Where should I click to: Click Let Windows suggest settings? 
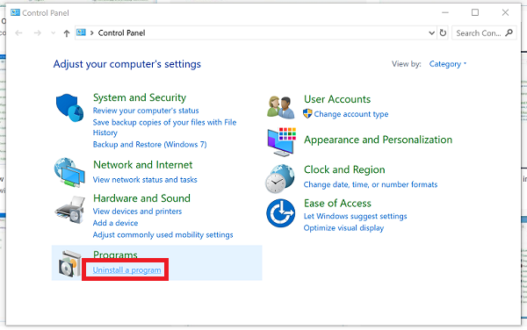[x=355, y=216]
